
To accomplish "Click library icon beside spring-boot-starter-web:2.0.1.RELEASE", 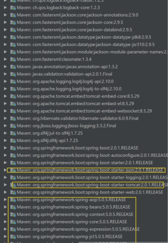I will [13, 192].
